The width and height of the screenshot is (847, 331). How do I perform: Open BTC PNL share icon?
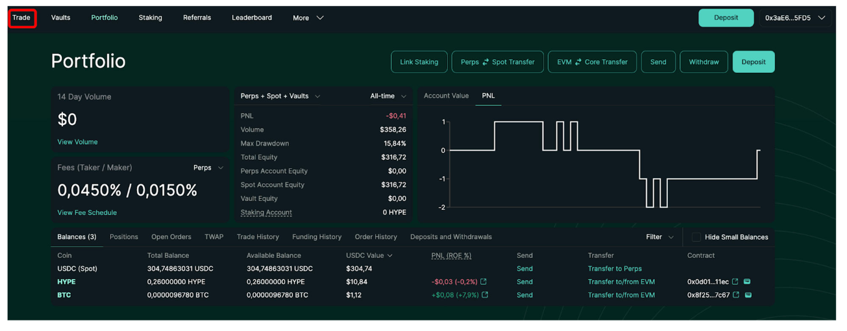click(485, 295)
